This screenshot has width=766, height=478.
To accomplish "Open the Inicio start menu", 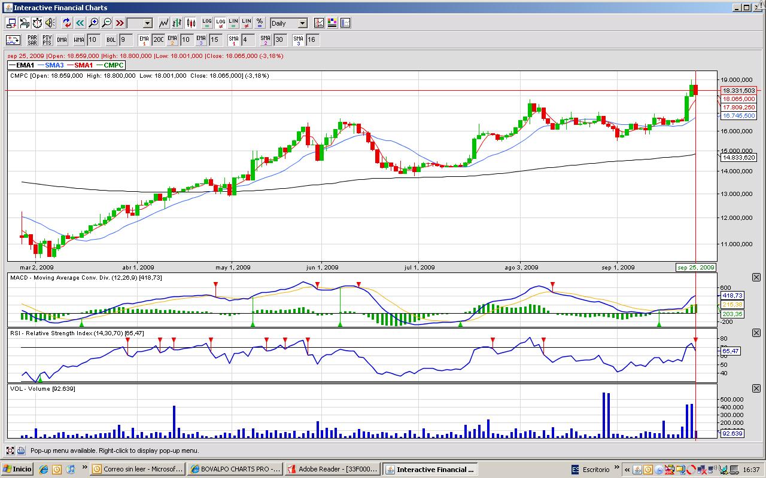I will [x=17, y=469].
